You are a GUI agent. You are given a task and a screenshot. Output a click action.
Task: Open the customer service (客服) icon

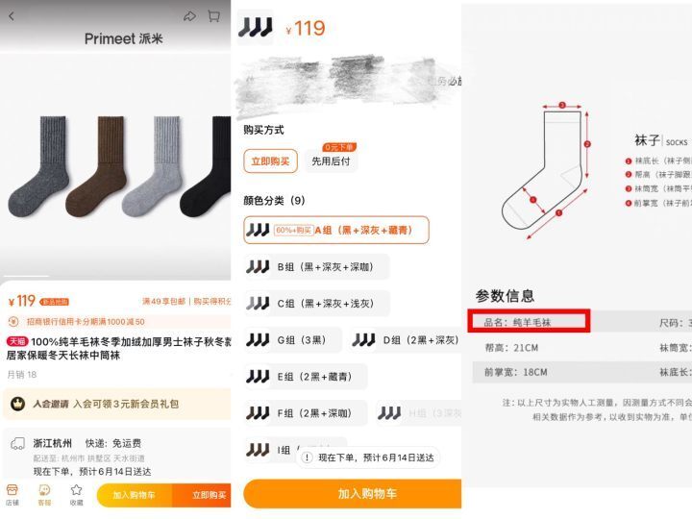(x=44, y=494)
